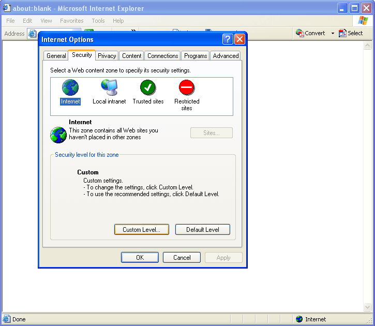This screenshot has width=375, height=326.
Task: Expand the Convert dropdown arrow
Action: click(x=333, y=34)
